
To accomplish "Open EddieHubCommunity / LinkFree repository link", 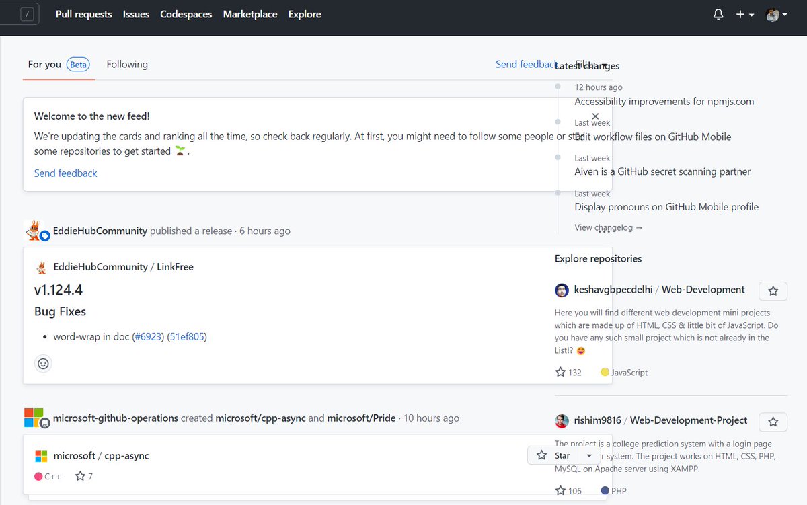I will tap(124, 267).
